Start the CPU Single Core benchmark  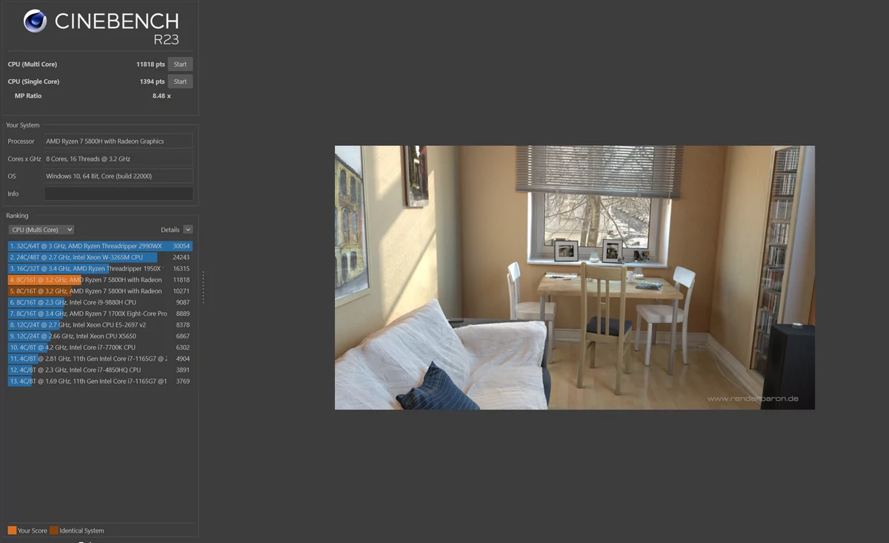tap(180, 81)
